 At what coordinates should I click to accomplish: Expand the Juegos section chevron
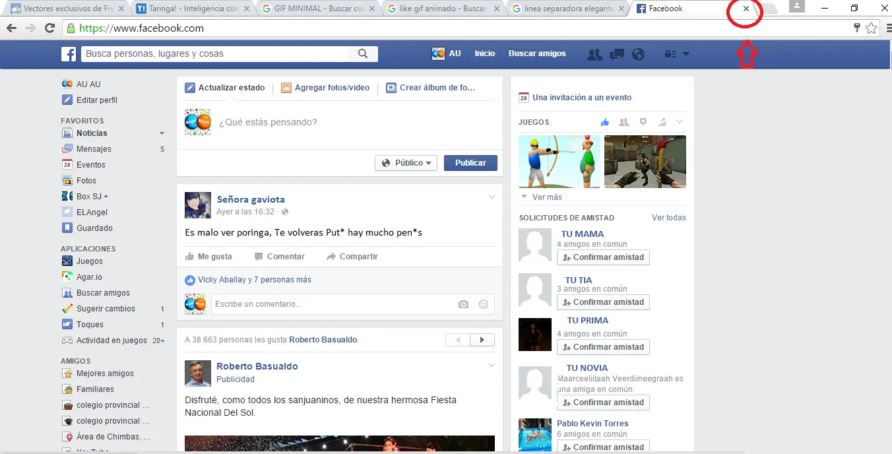click(x=680, y=122)
